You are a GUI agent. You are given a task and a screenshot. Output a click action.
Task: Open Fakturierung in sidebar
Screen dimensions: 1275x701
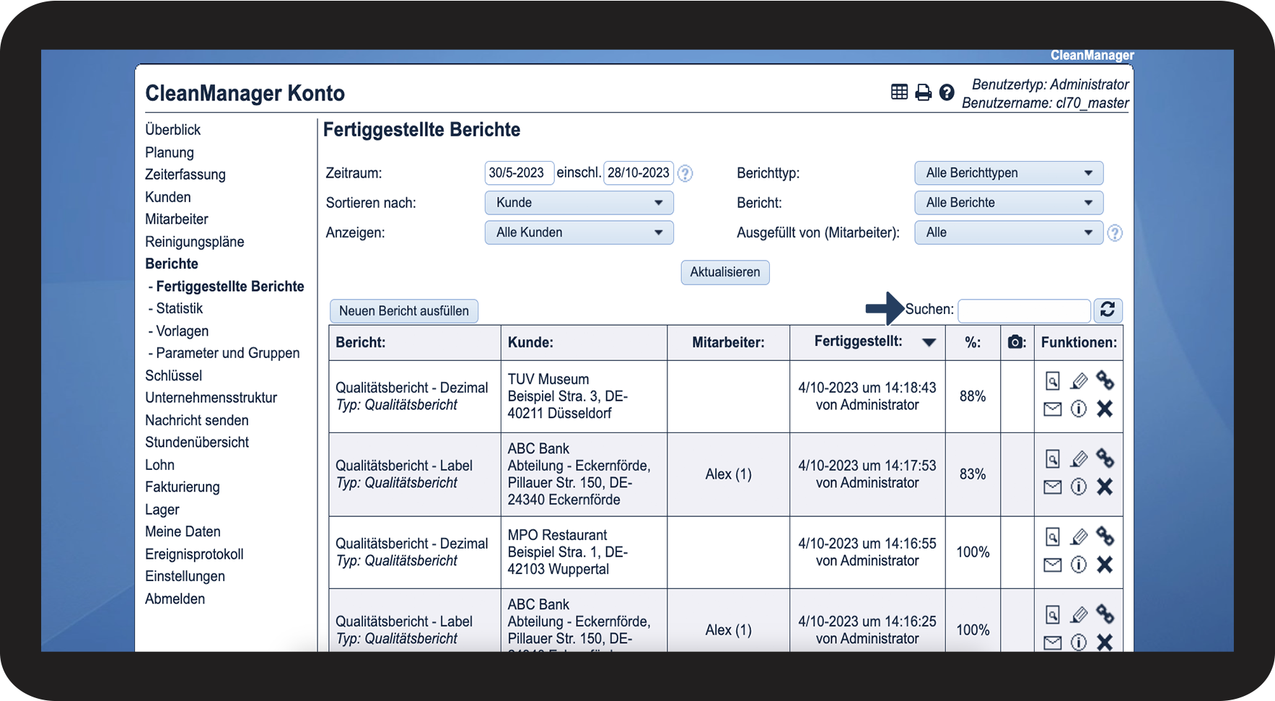point(183,487)
